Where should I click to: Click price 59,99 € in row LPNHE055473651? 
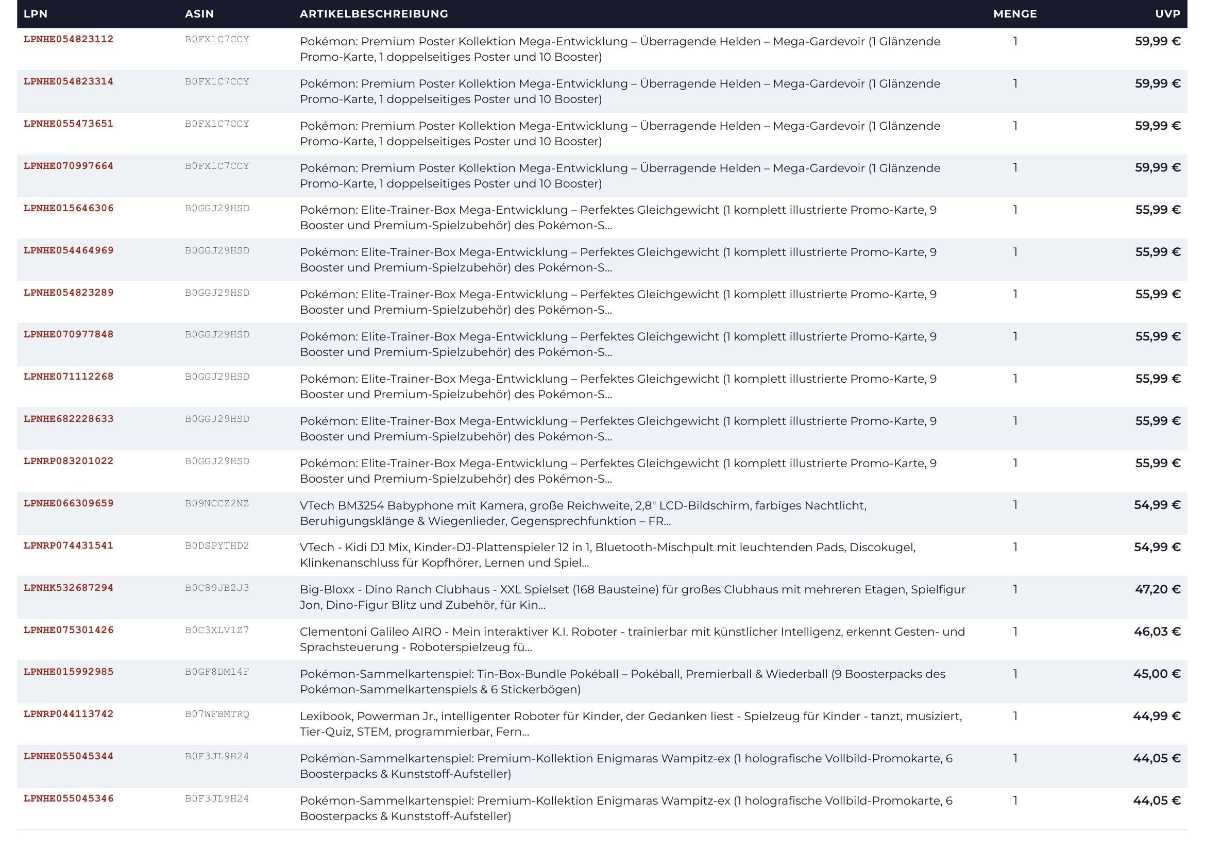pyautogui.click(x=1158, y=126)
